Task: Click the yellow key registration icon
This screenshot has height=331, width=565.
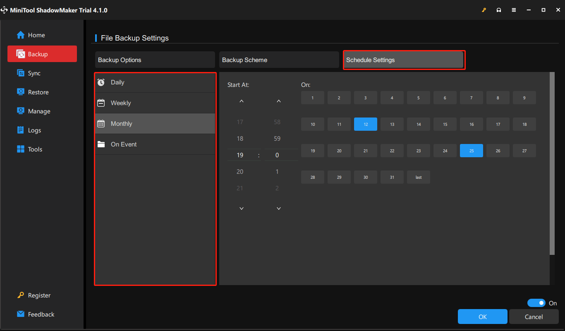Action: tap(484, 10)
